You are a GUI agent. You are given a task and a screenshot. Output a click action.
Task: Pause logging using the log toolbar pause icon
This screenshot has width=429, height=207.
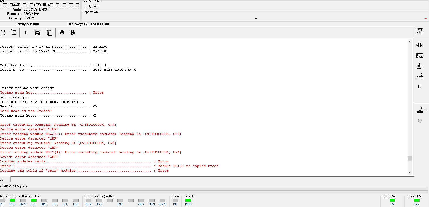coord(26,33)
